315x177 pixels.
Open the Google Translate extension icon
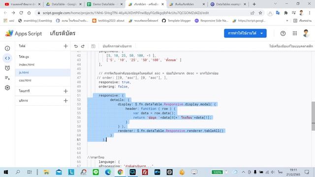pos(278,13)
